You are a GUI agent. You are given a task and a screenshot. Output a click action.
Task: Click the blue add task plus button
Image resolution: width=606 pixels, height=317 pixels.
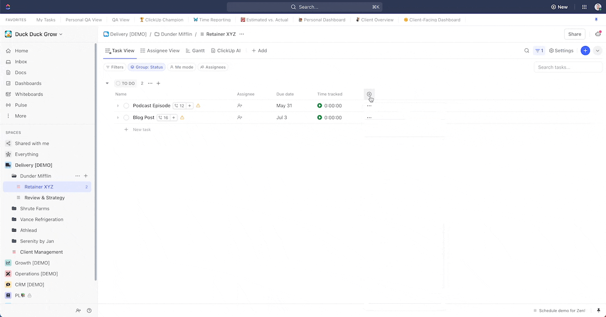(585, 51)
